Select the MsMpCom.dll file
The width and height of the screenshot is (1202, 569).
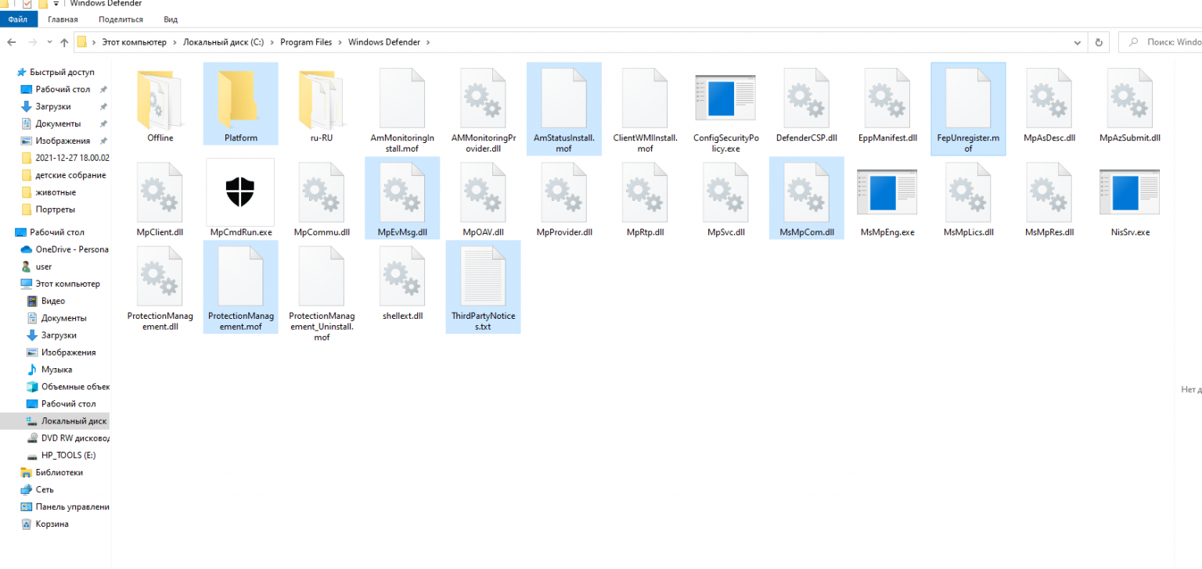[x=807, y=199]
